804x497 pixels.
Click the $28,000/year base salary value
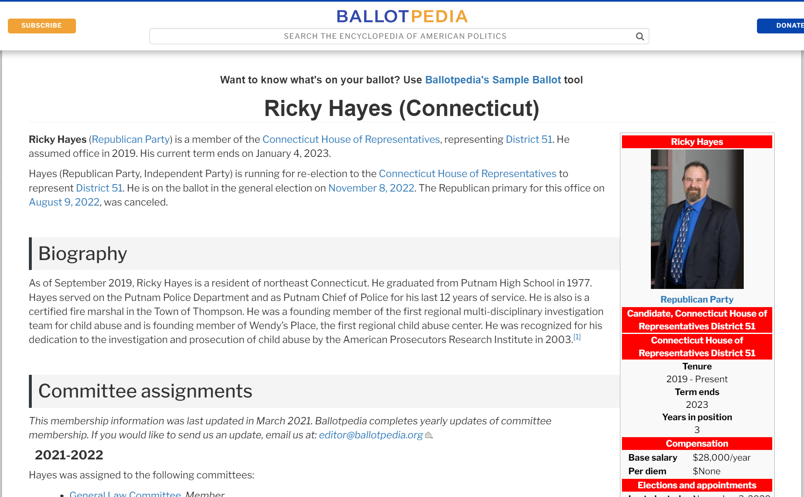(x=721, y=458)
